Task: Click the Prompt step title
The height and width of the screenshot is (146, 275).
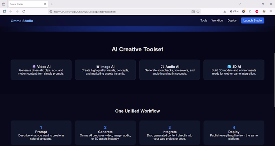Action: (x=41, y=132)
